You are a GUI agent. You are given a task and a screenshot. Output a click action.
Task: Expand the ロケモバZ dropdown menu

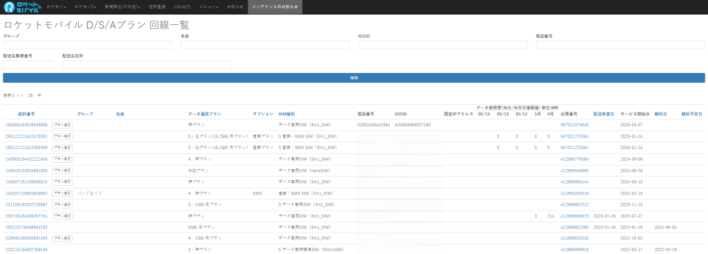[x=85, y=7]
